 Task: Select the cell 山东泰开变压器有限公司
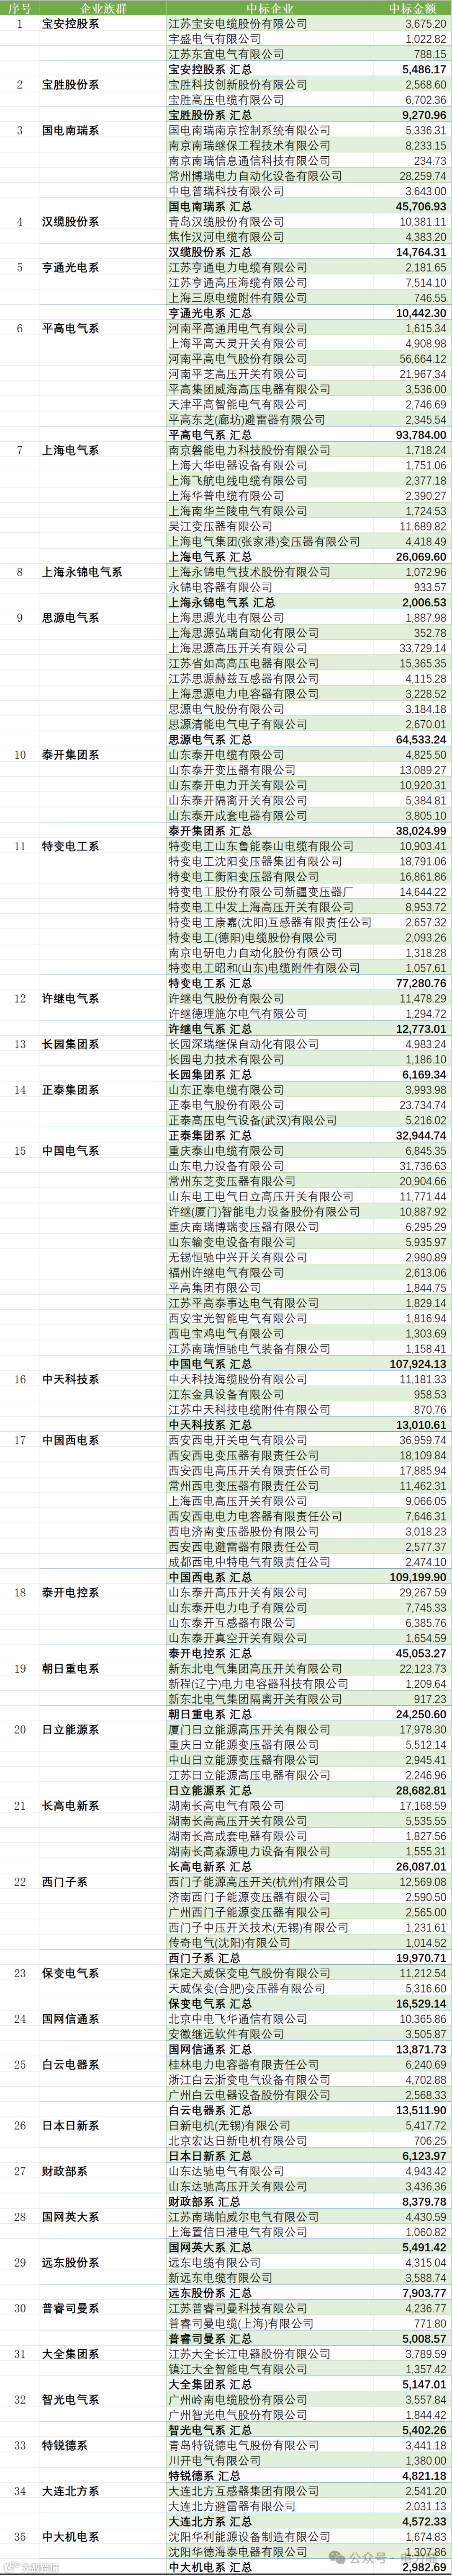coord(232,770)
